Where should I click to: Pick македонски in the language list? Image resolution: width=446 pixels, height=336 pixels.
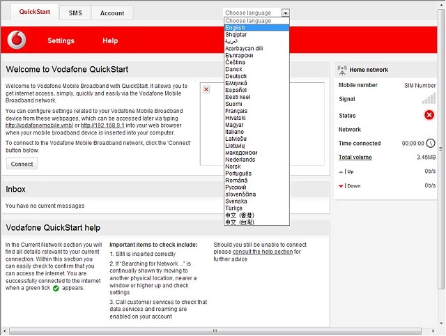(x=256, y=153)
